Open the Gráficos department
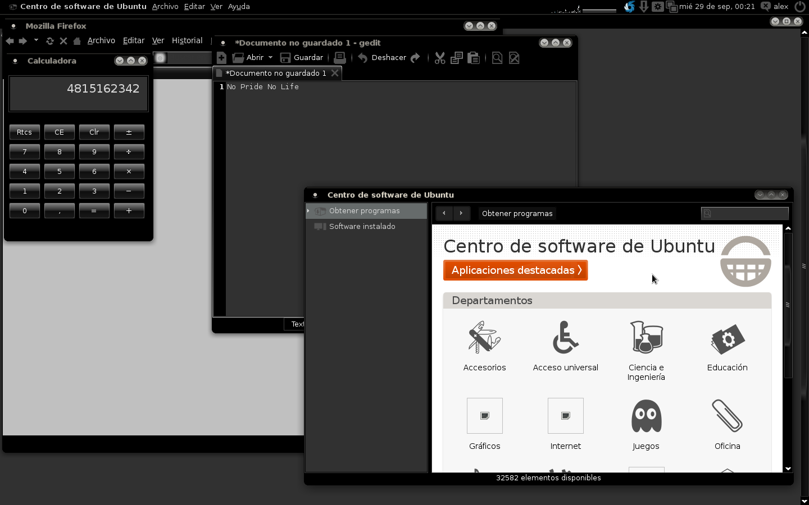This screenshot has height=505, width=809. point(485,424)
